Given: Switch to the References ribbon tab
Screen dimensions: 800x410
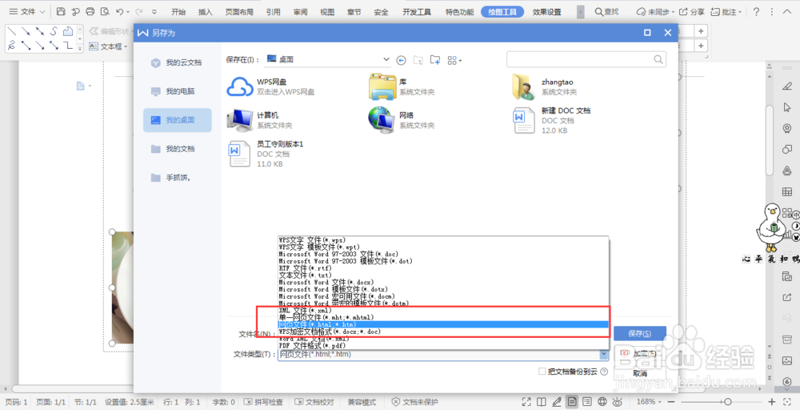Looking at the screenshot, I should coord(273,12).
